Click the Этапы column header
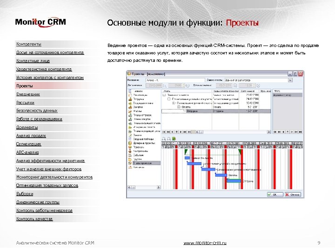Viewport: 335px width, 251px height. pos(187,91)
